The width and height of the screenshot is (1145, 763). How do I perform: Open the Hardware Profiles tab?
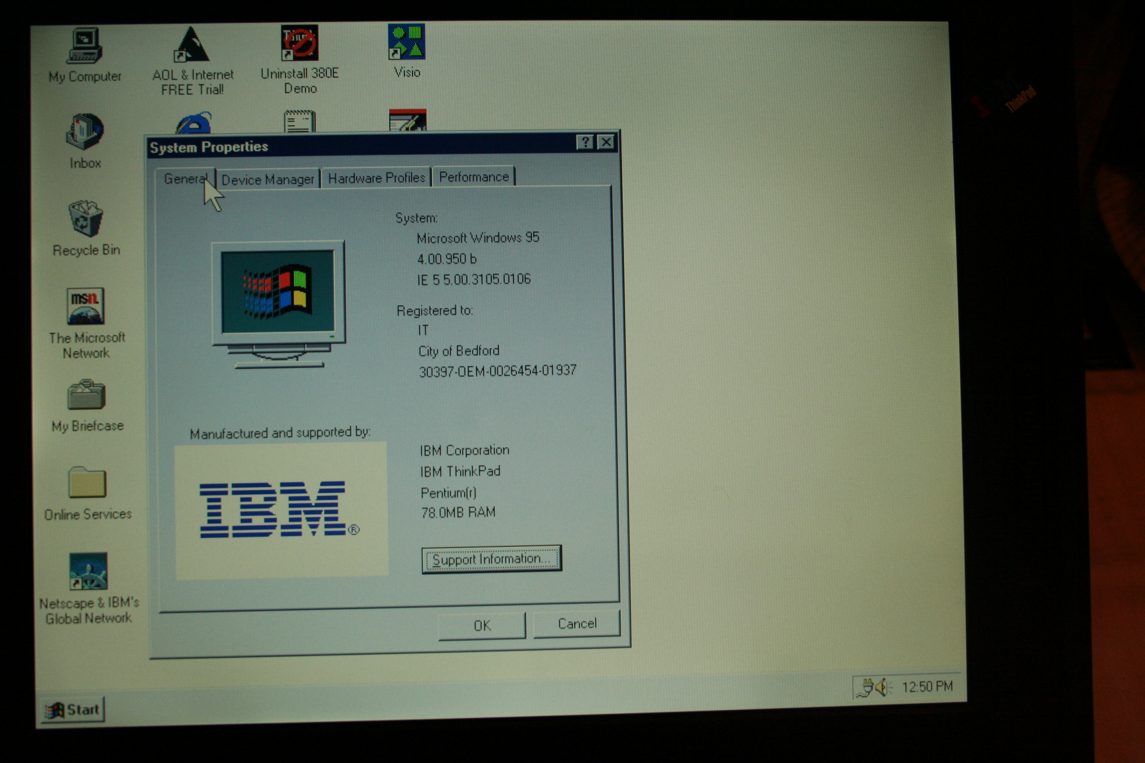click(376, 178)
